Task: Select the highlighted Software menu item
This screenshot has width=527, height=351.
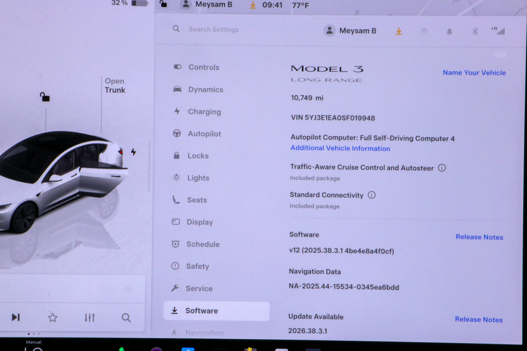Action: point(216,311)
